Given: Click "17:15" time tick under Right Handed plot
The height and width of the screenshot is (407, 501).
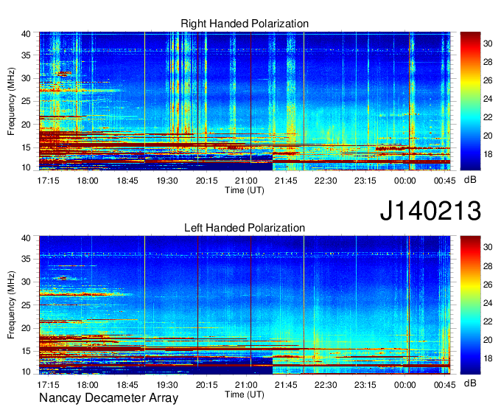Looking at the screenshot, I should coord(48,181).
